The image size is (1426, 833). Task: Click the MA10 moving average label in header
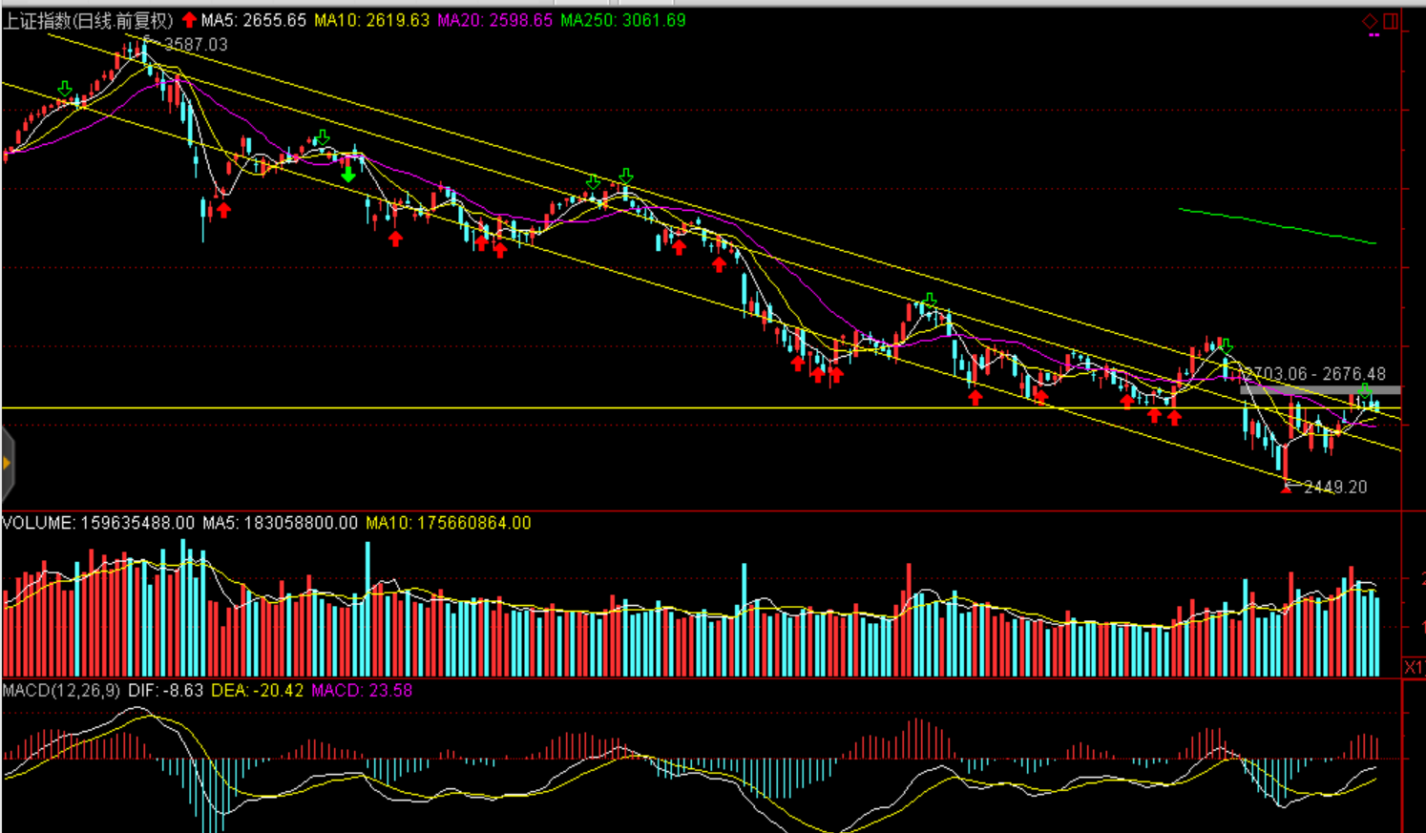tap(371, 20)
